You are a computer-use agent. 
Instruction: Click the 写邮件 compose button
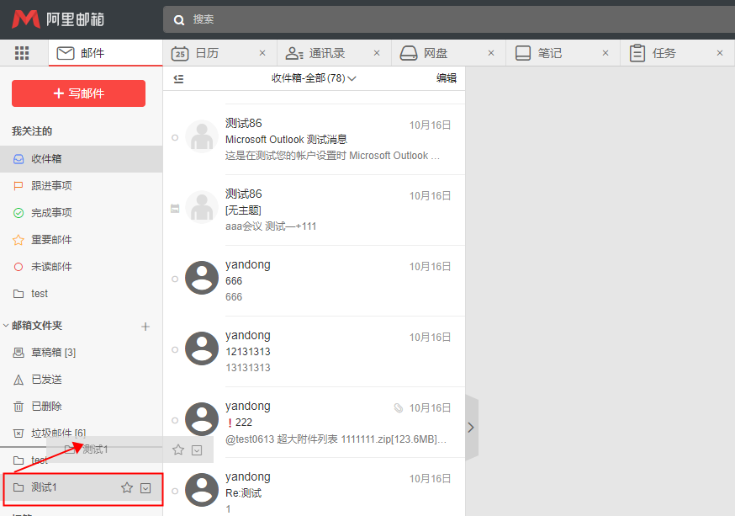tap(78, 93)
